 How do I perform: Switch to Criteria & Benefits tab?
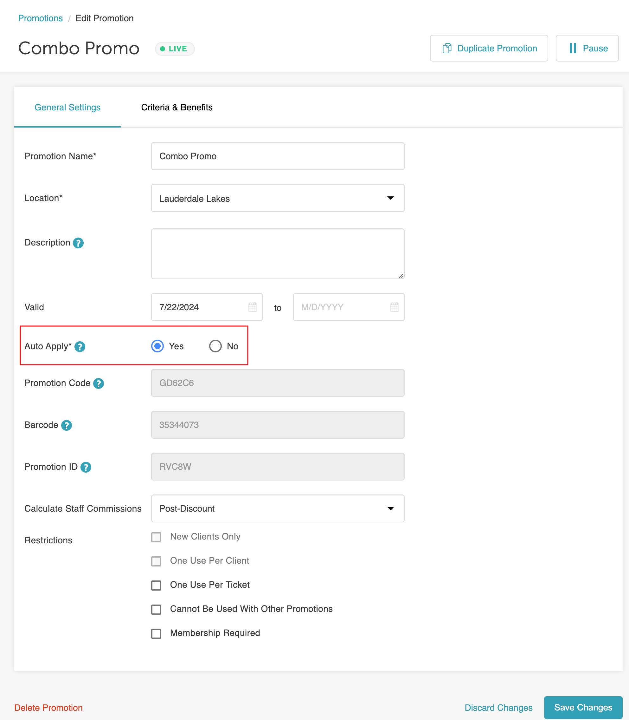click(x=177, y=107)
